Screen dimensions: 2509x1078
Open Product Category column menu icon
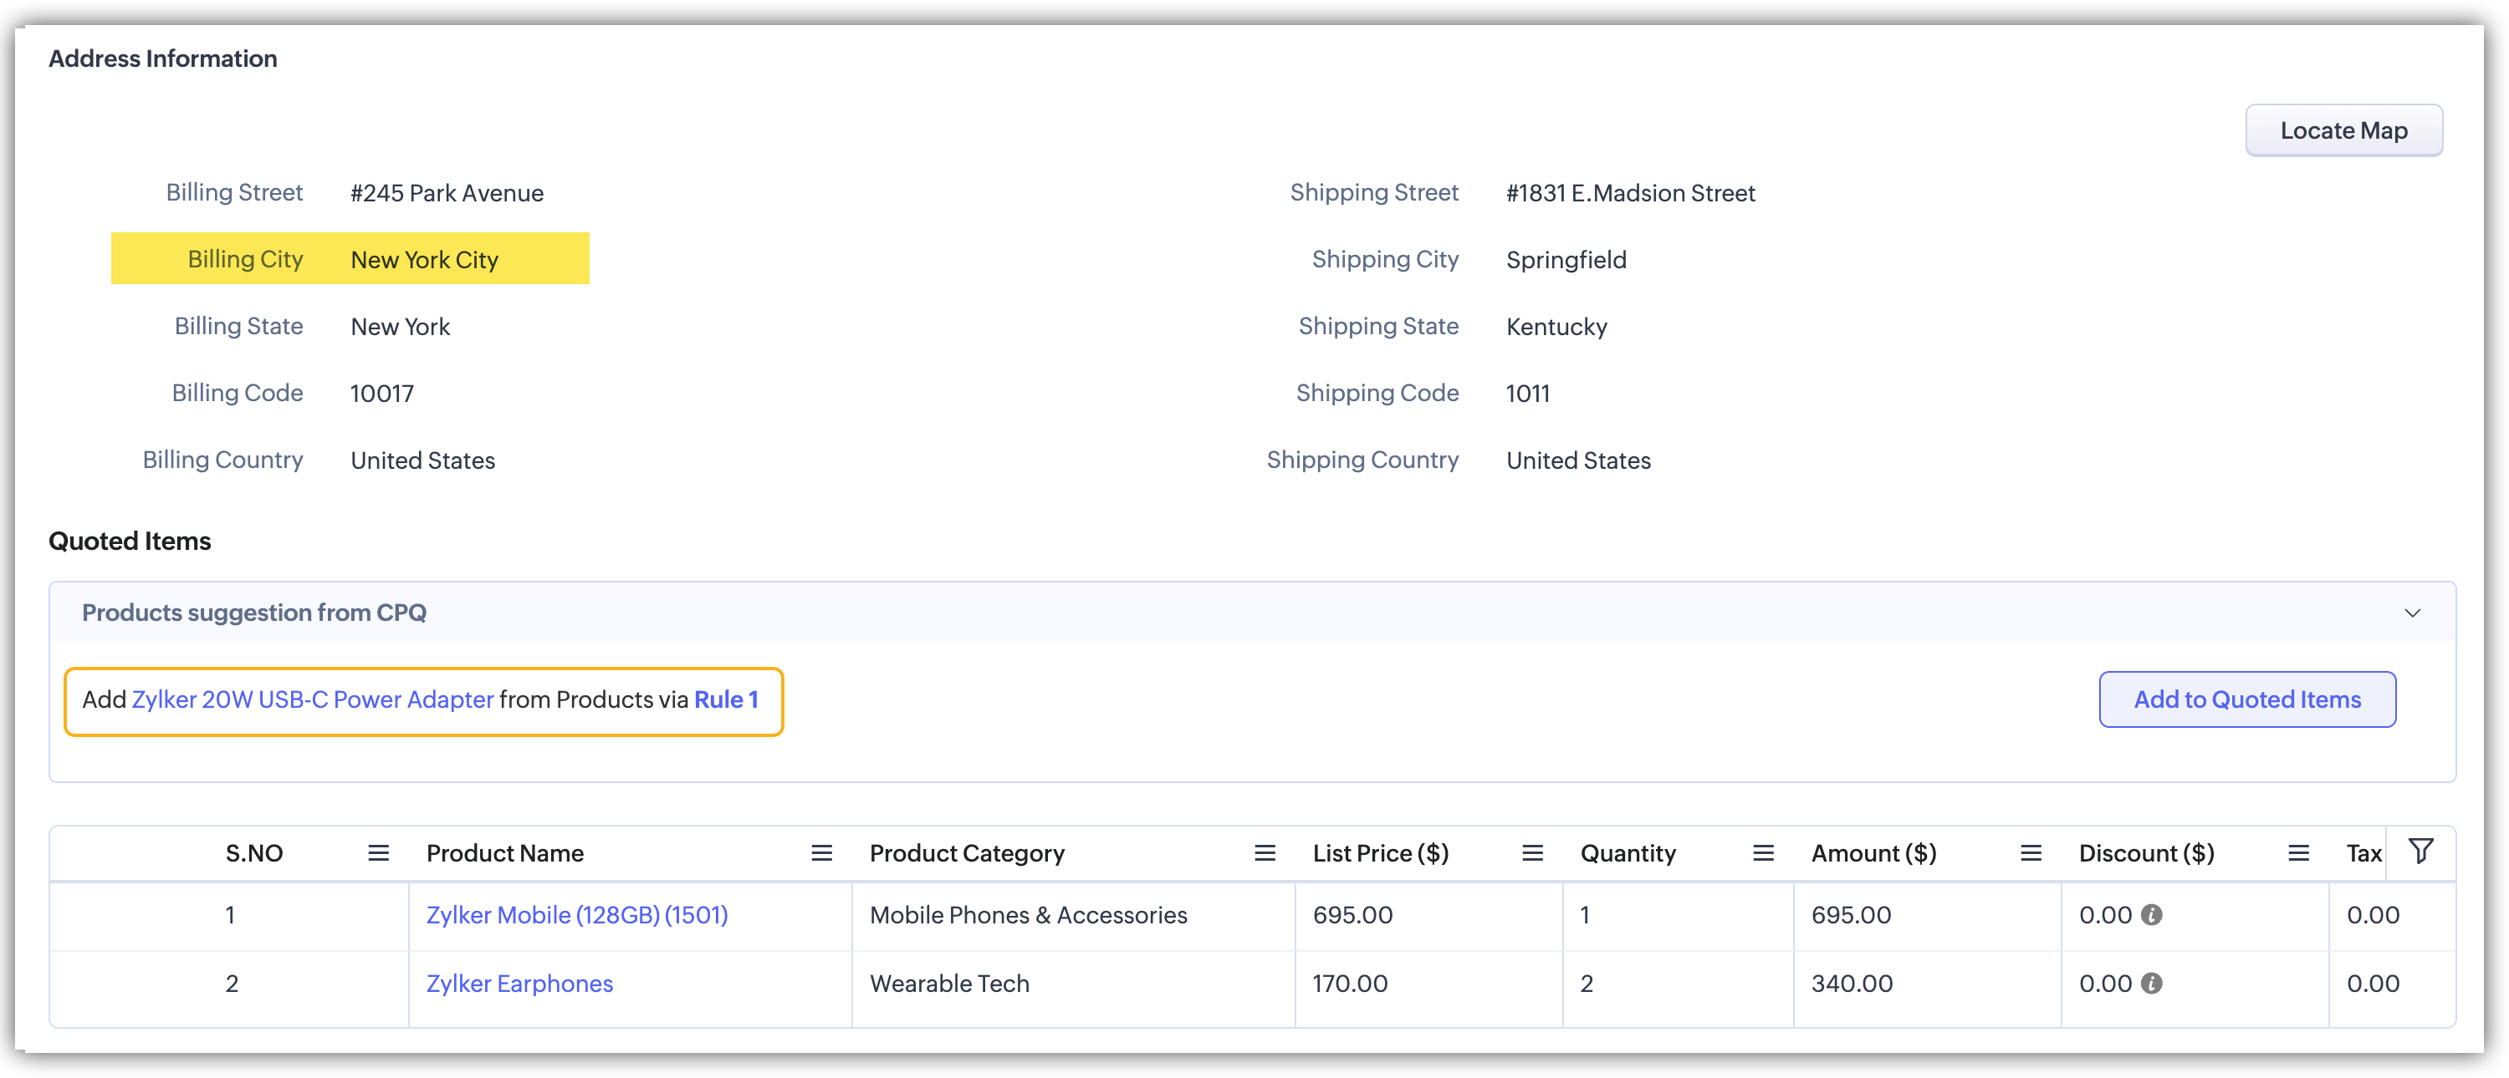coord(1265,853)
